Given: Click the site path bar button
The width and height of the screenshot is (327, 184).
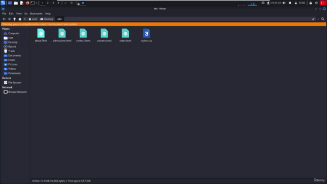Looking at the screenshot, I should (59, 19).
